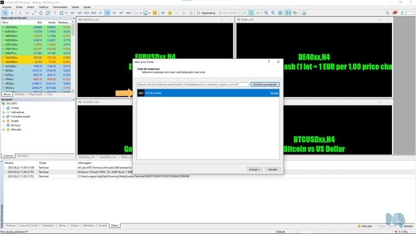Open the Exibir menu
Screen dimensions: 416x234
point(19,7)
